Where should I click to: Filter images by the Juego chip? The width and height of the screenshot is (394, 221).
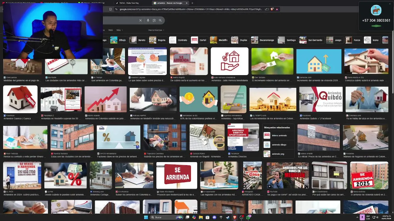(334, 40)
